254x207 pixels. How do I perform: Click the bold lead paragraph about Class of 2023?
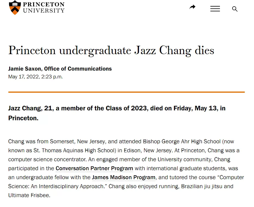tap(117, 113)
